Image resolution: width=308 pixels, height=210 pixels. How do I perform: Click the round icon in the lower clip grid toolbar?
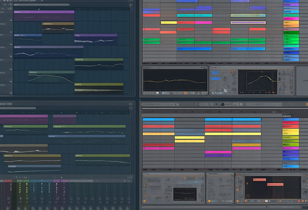(x=223, y=104)
